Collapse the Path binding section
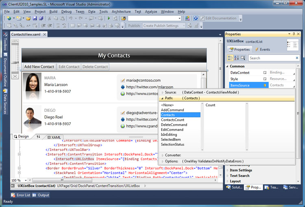 point(163,98)
